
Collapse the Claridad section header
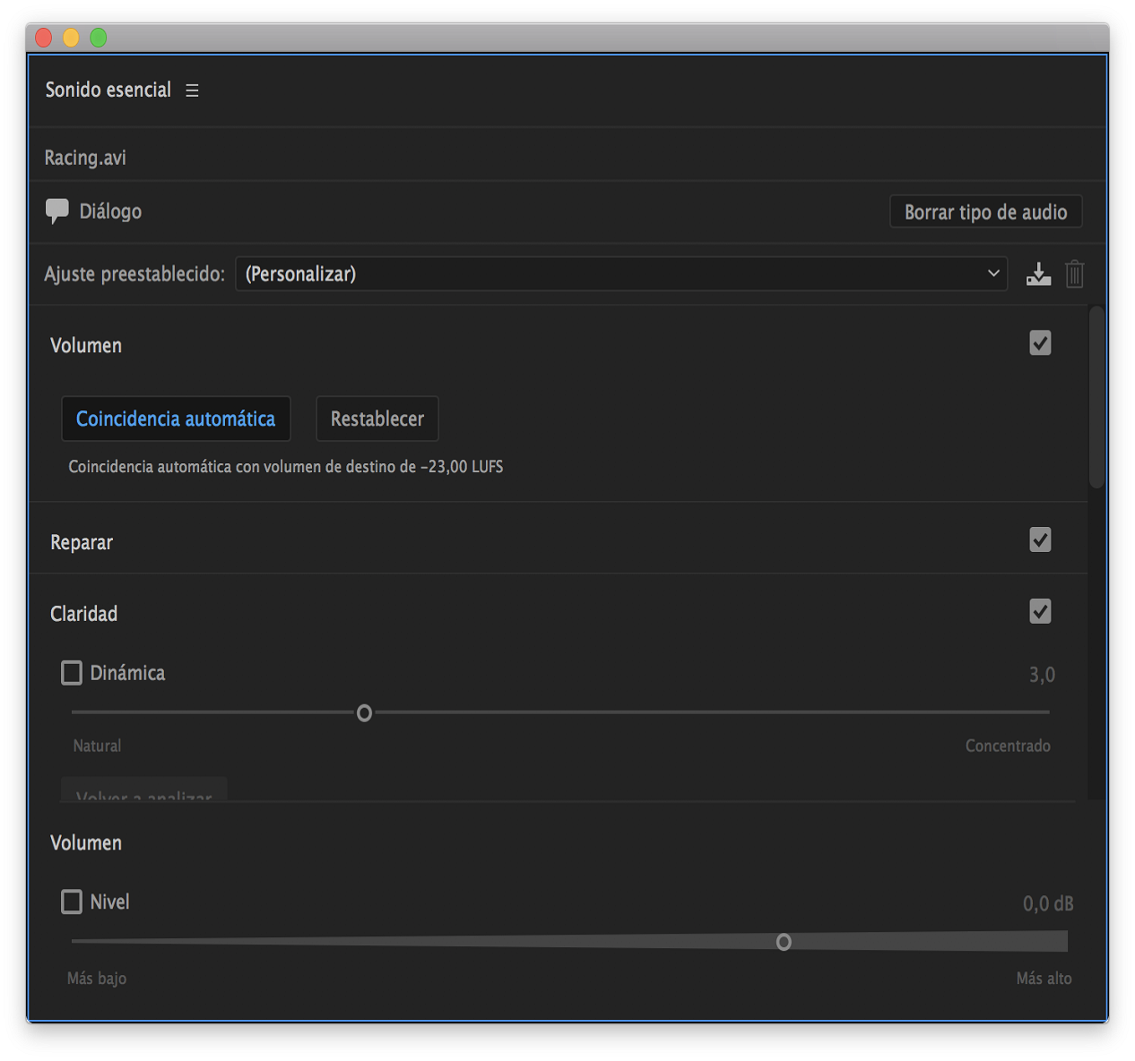(83, 614)
